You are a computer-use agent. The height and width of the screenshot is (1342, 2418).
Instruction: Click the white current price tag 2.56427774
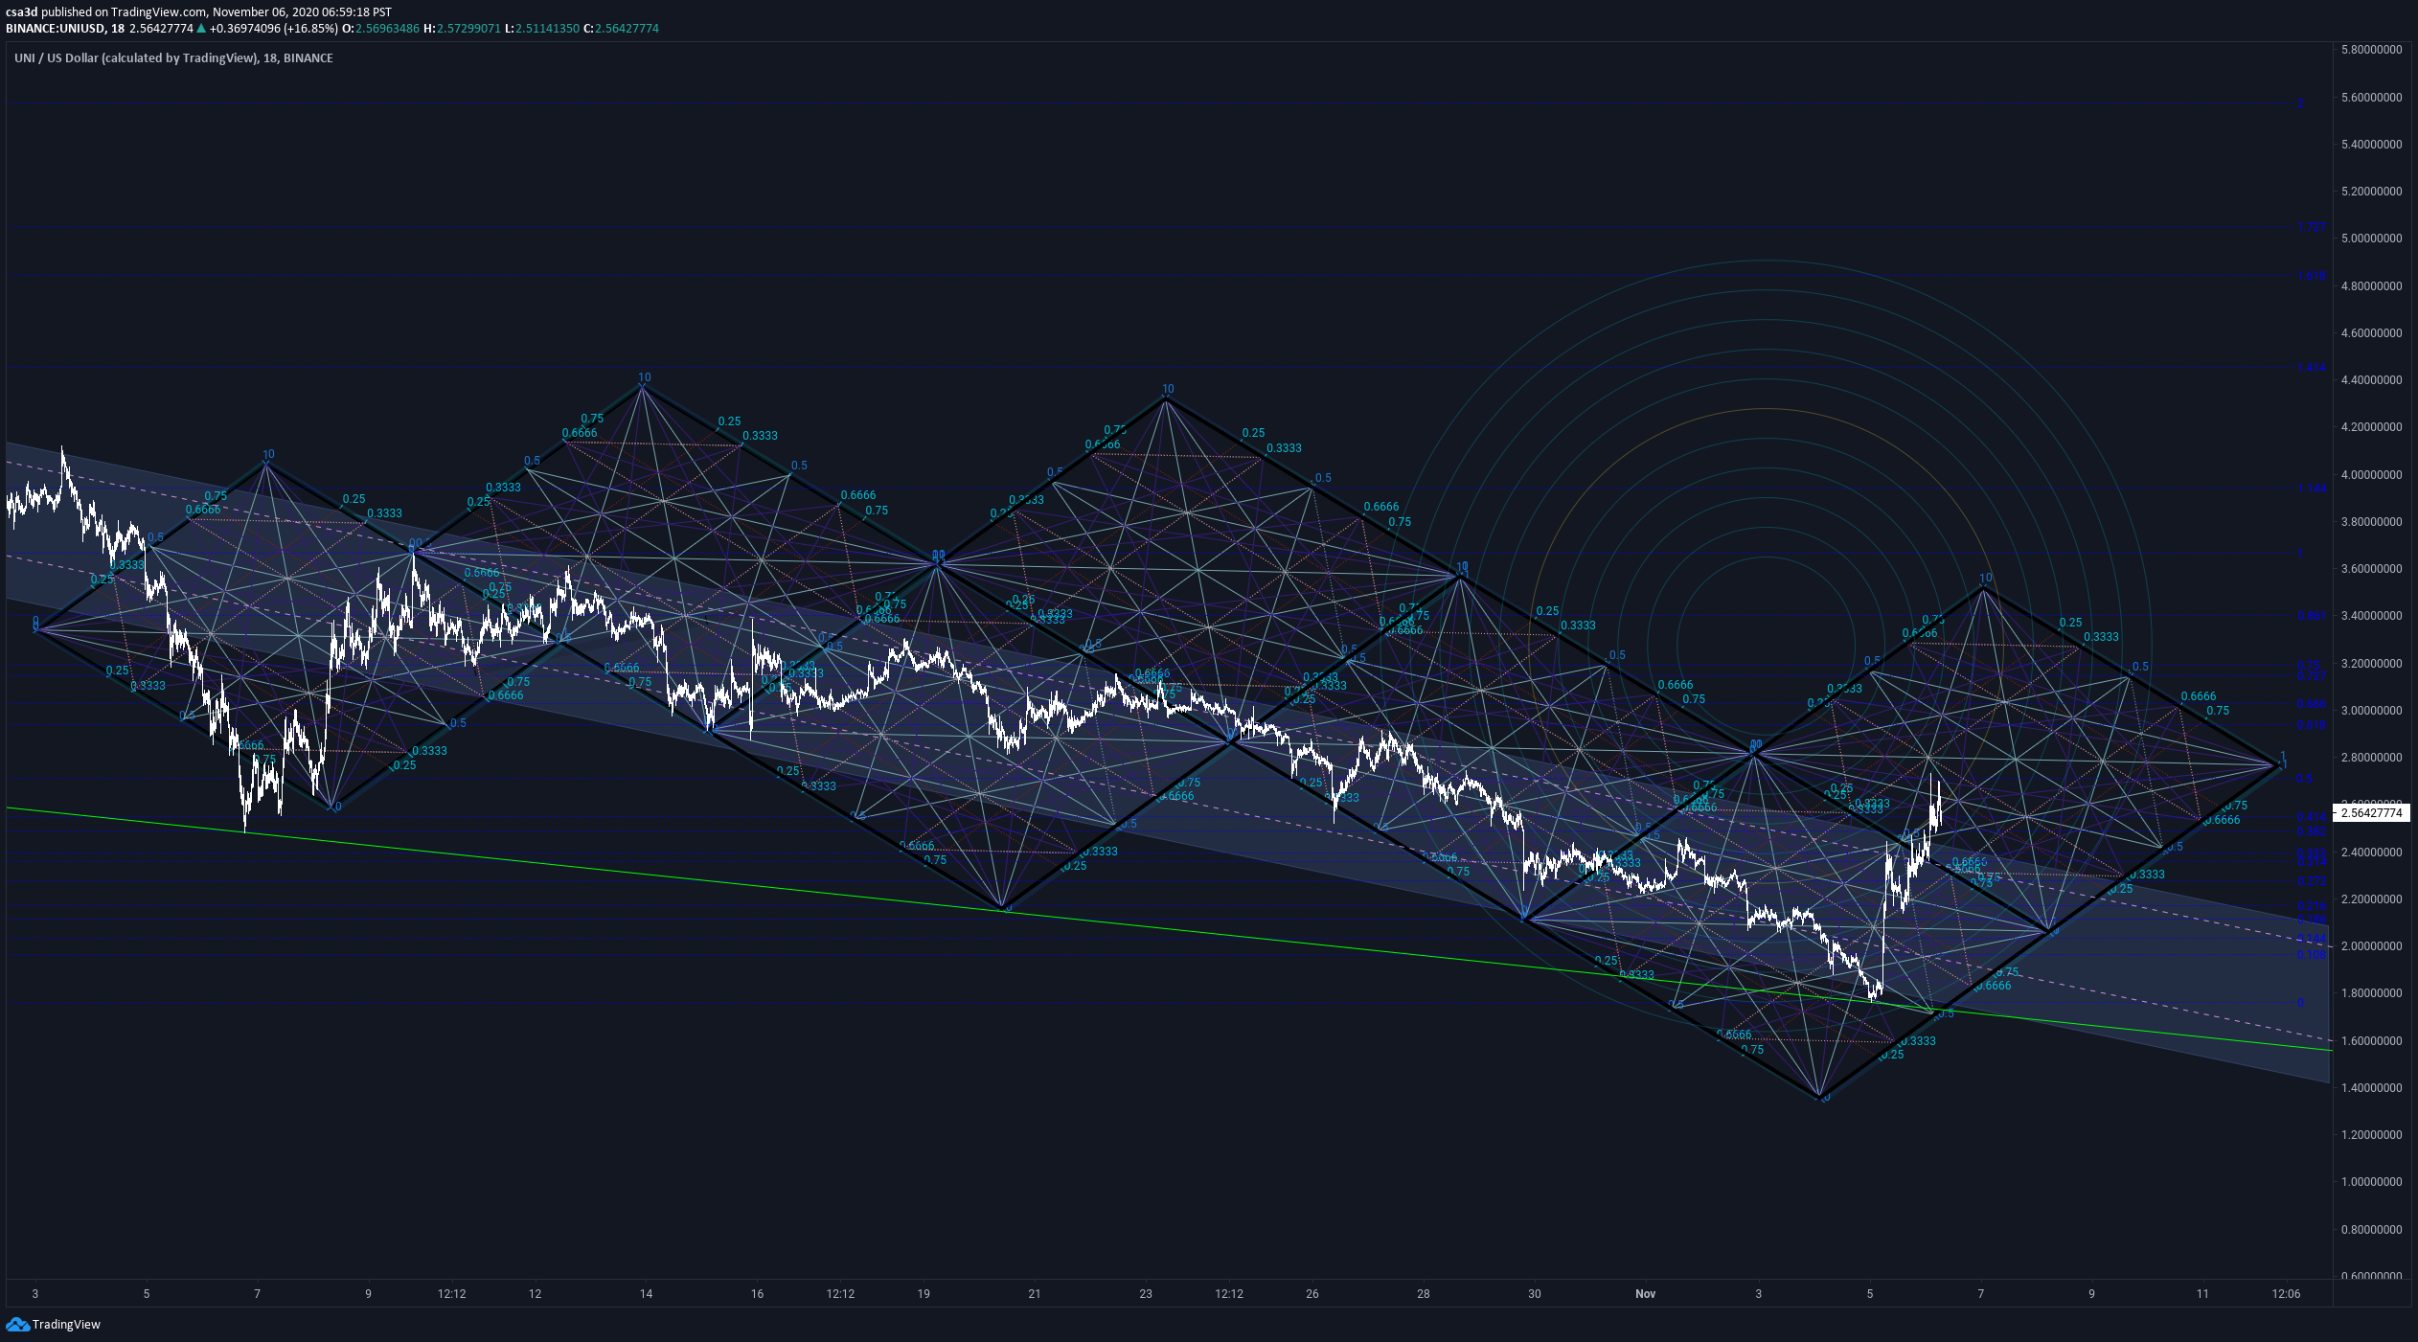pos(2372,813)
